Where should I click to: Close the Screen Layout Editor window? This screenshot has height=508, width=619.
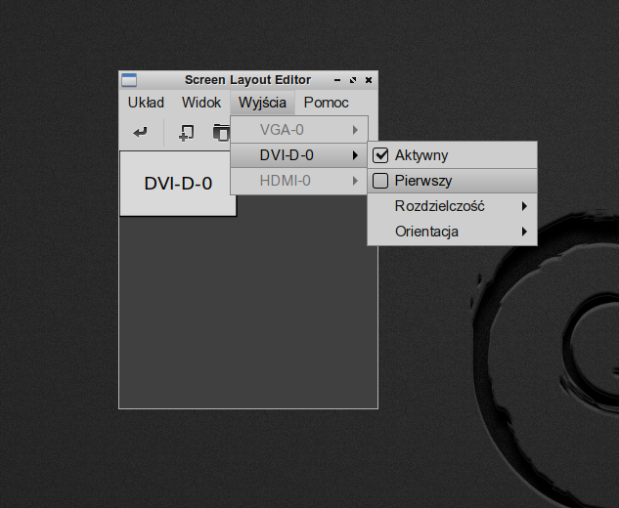[x=369, y=80]
